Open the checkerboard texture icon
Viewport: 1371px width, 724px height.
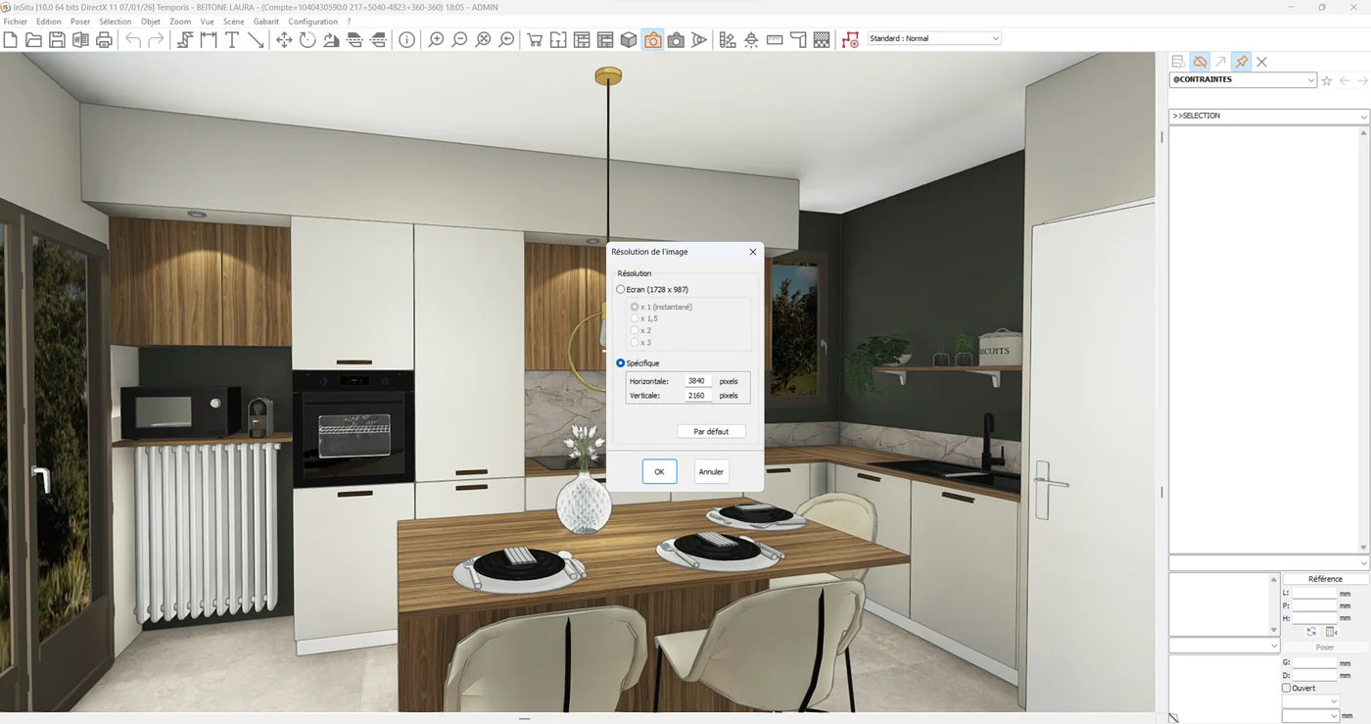pos(822,40)
